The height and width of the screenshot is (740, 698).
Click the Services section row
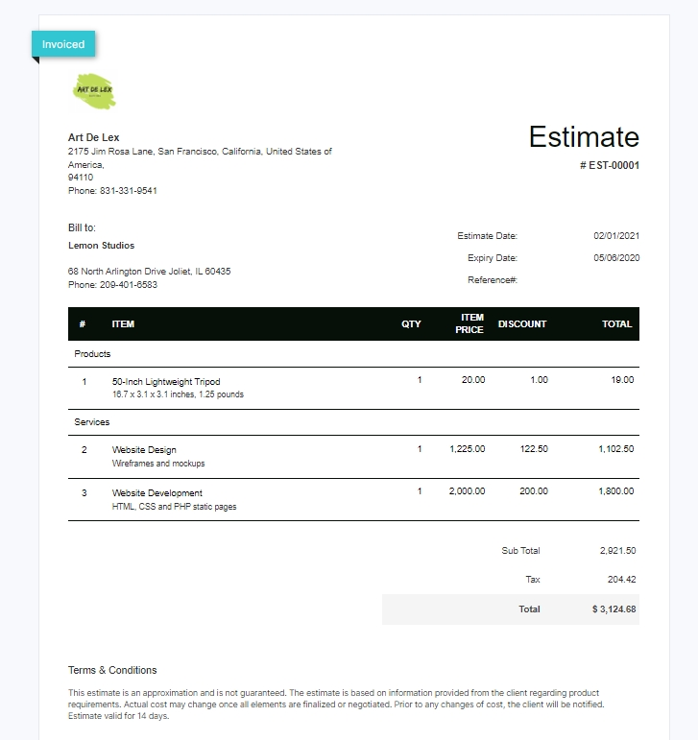click(353, 422)
